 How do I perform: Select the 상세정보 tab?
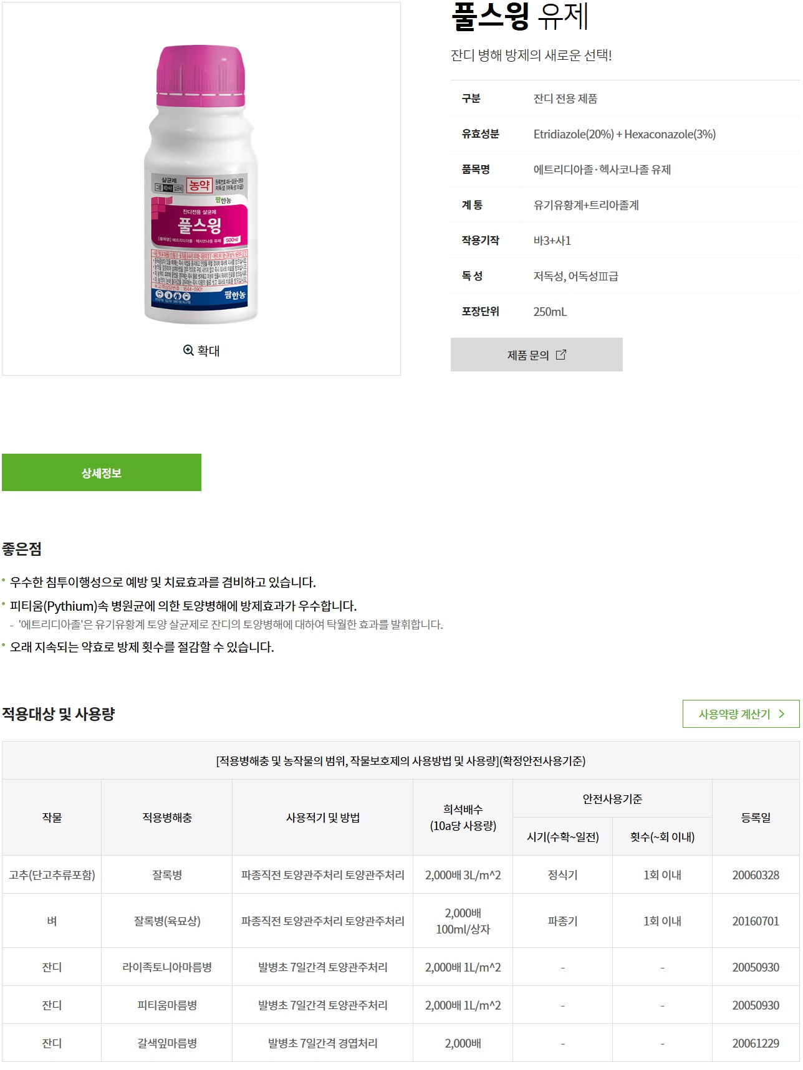click(102, 472)
